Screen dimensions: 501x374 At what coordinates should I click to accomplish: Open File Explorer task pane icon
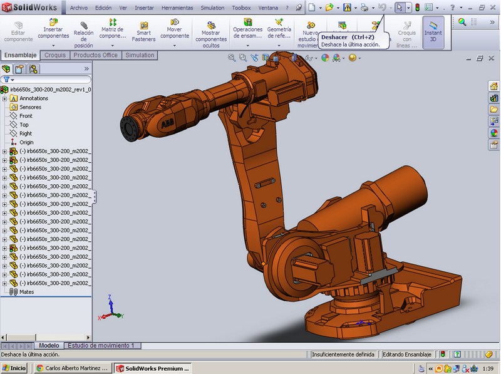point(494,110)
